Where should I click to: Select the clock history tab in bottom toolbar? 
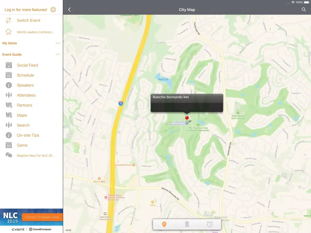(x=210, y=224)
